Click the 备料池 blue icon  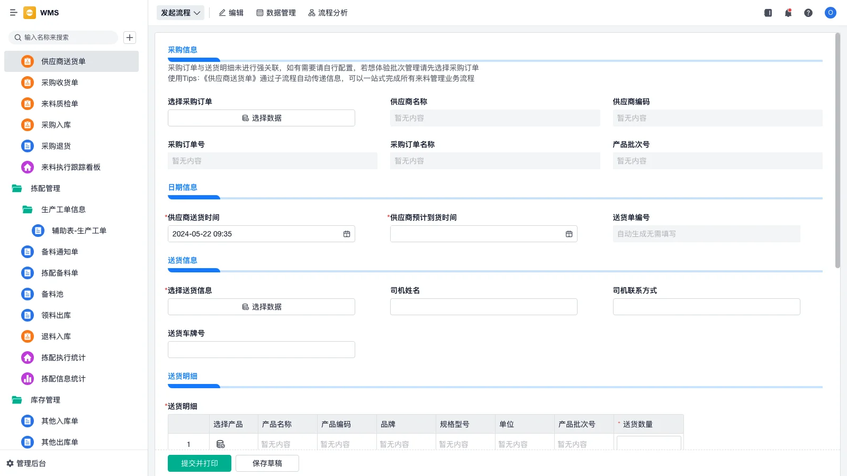point(28,294)
